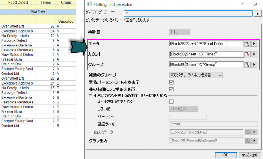
Task: Click the カウント range input field
Action: 206,54
